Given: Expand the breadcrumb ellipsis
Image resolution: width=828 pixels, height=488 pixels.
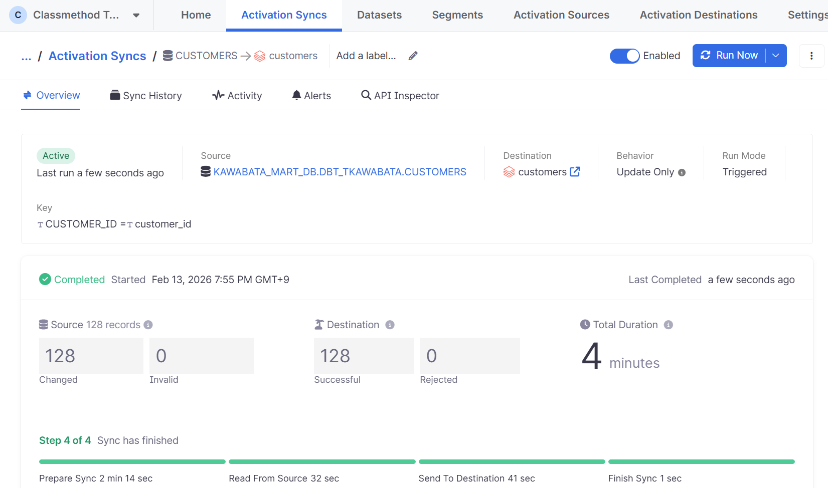Looking at the screenshot, I should (26, 56).
